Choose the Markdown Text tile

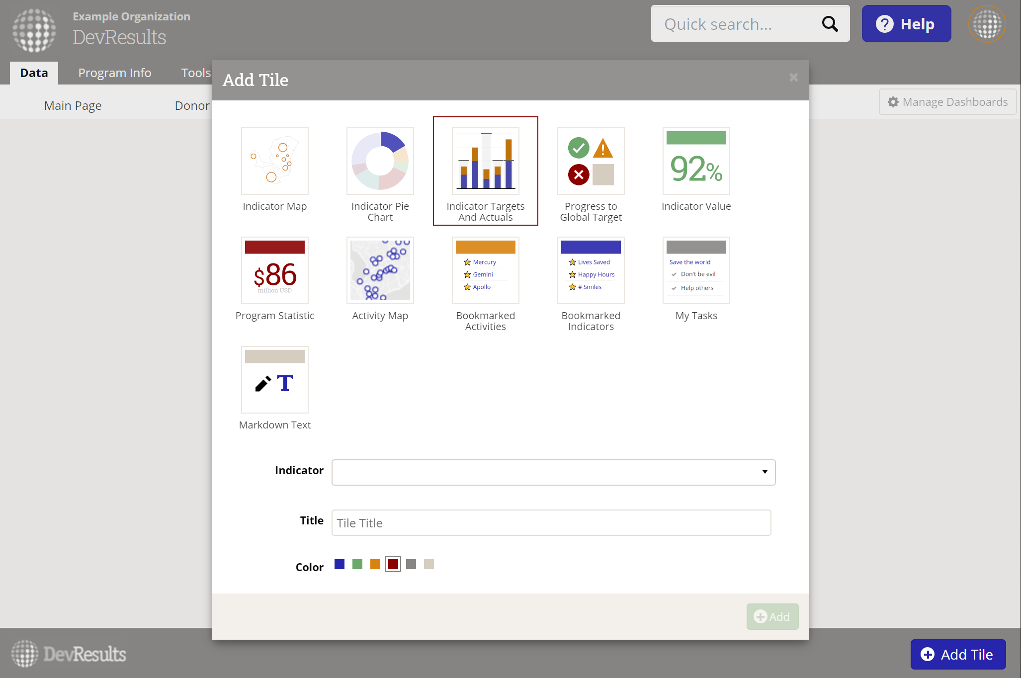point(274,380)
